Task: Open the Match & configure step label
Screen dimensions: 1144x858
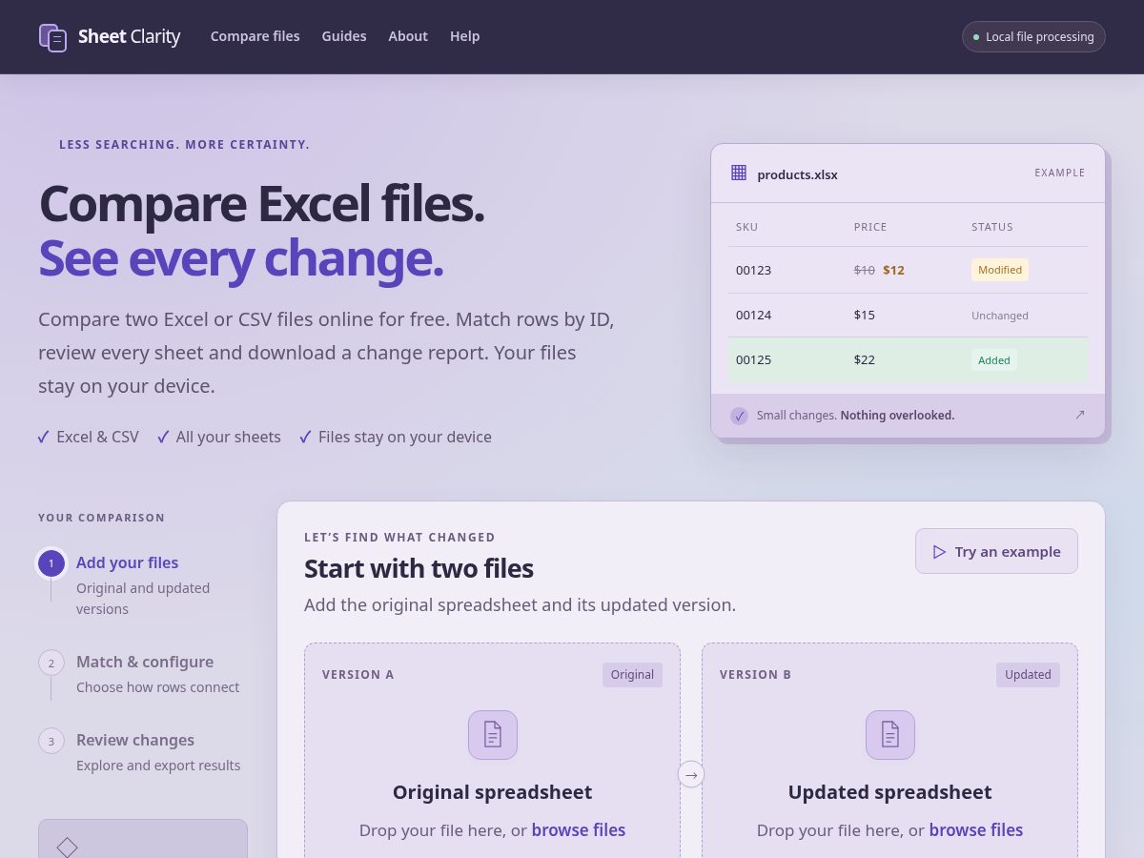Action: (x=144, y=662)
